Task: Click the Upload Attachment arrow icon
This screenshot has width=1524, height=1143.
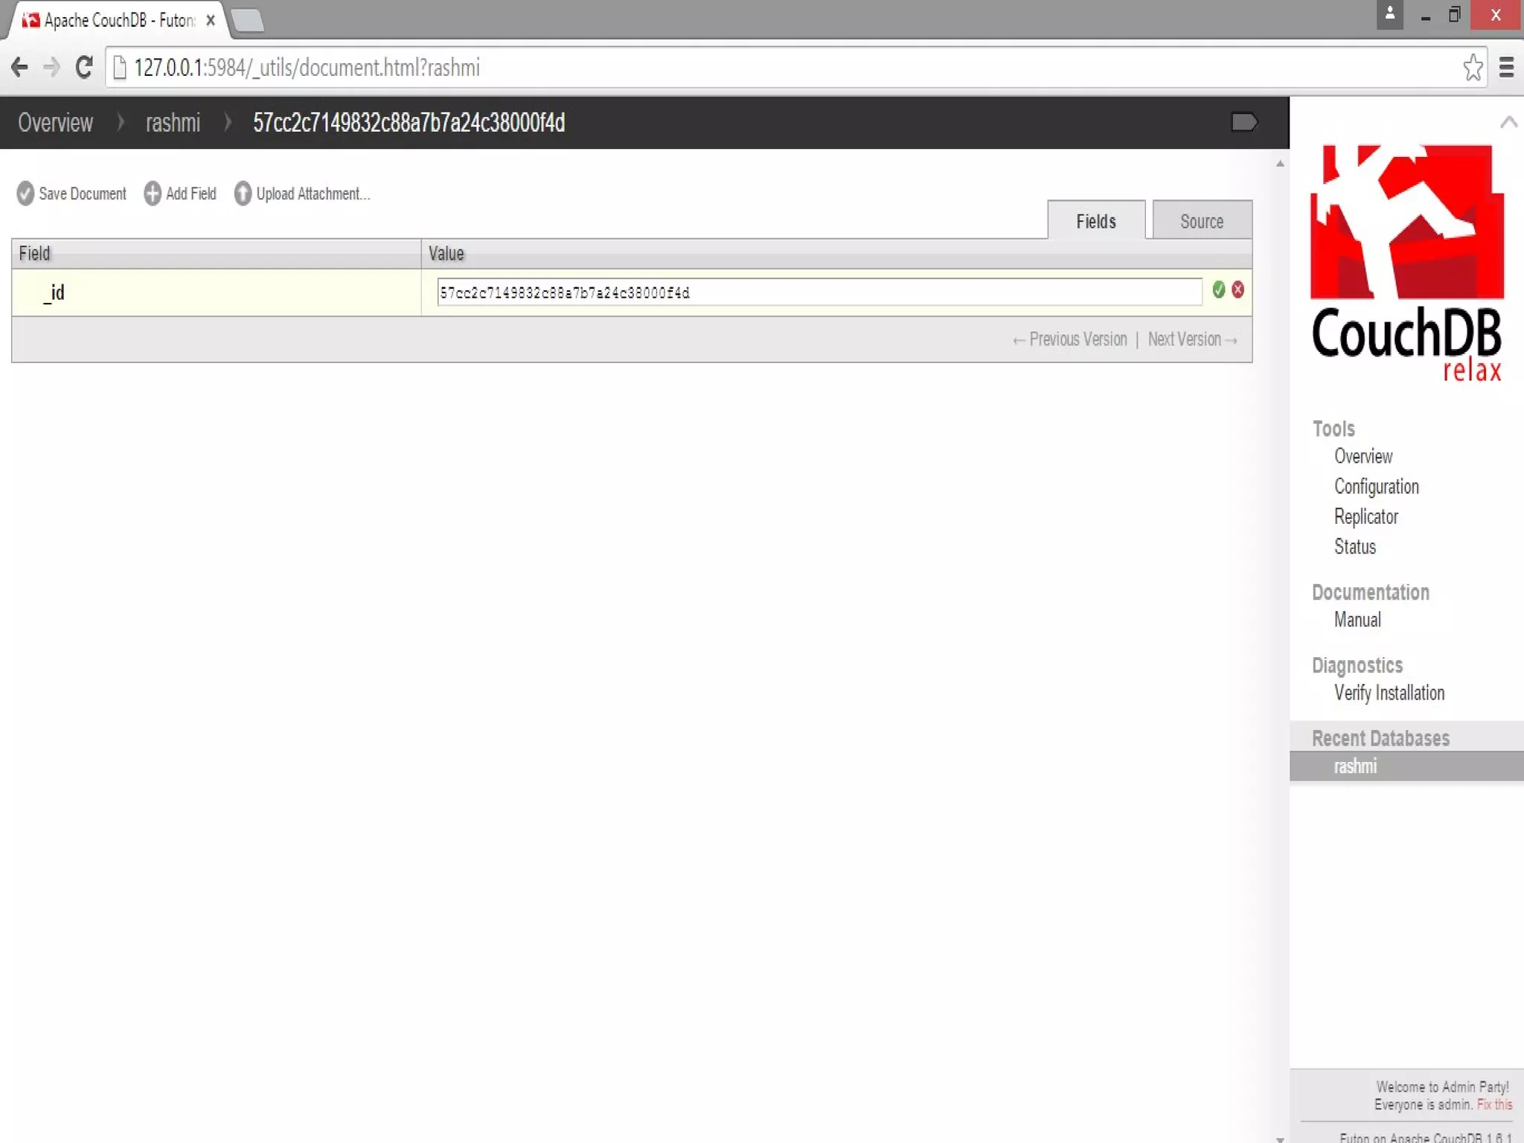Action: (x=243, y=193)
